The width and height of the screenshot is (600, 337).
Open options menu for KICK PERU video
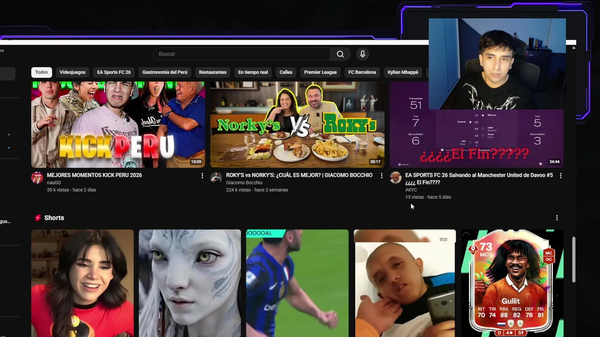[x=202, y=176]
